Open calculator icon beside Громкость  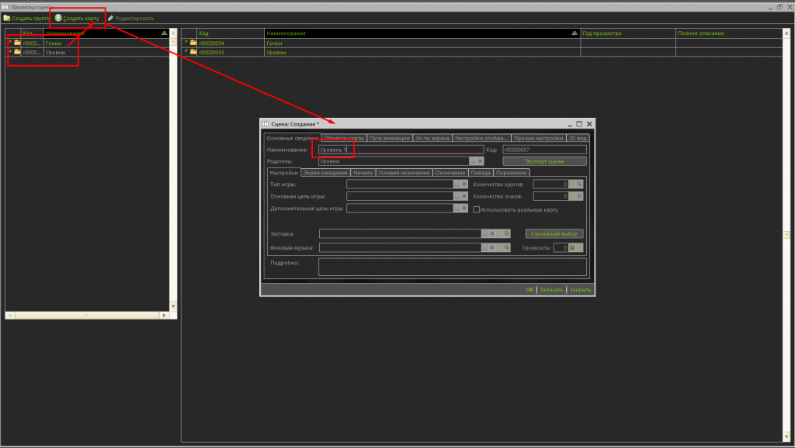click(572, 247)
